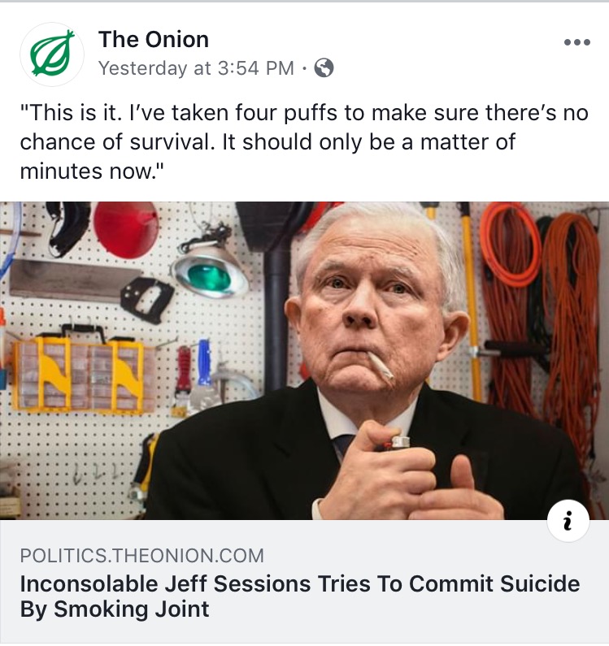Open the three-dot post options menu

(577, 42)
